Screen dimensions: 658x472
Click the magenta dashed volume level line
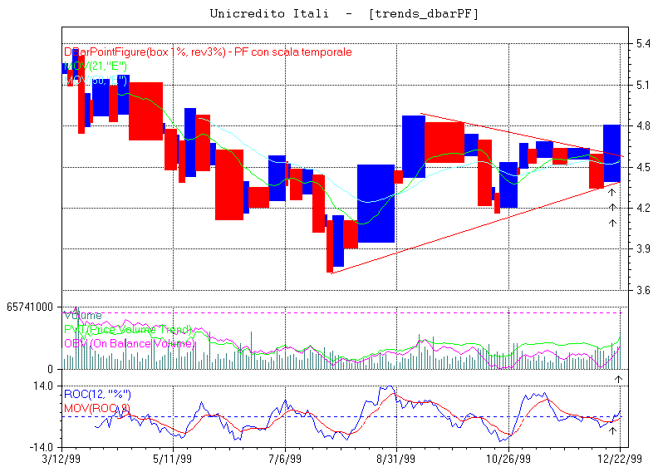click(341, 313)
